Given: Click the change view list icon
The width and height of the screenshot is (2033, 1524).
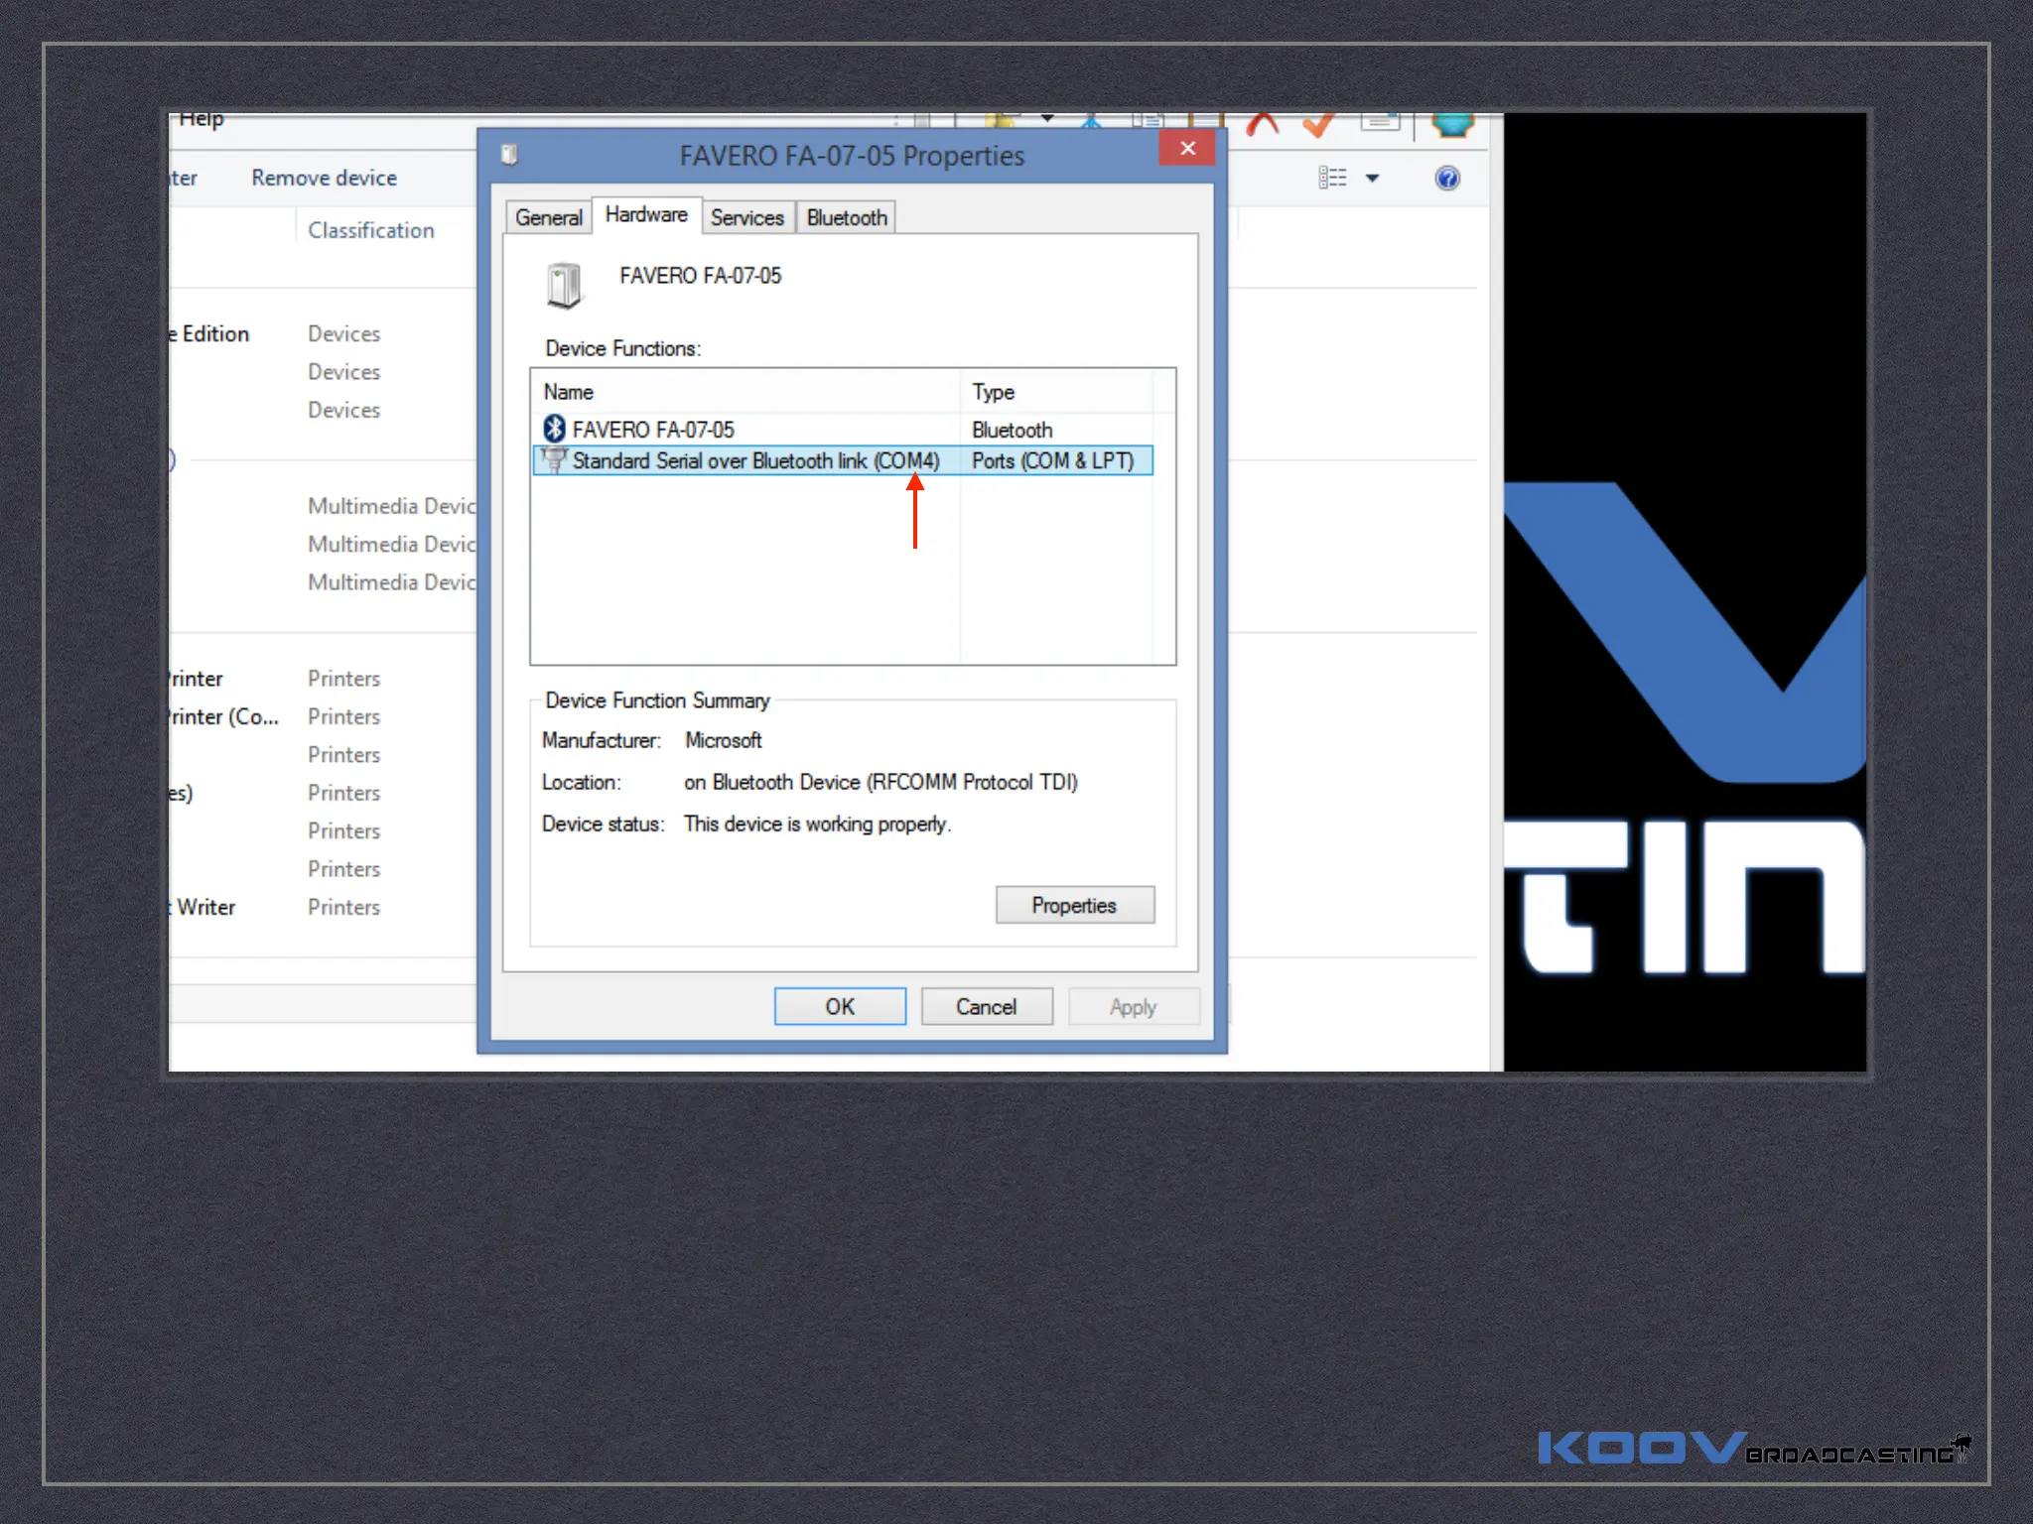Looking at the screenshot, I should [1332, 179].
